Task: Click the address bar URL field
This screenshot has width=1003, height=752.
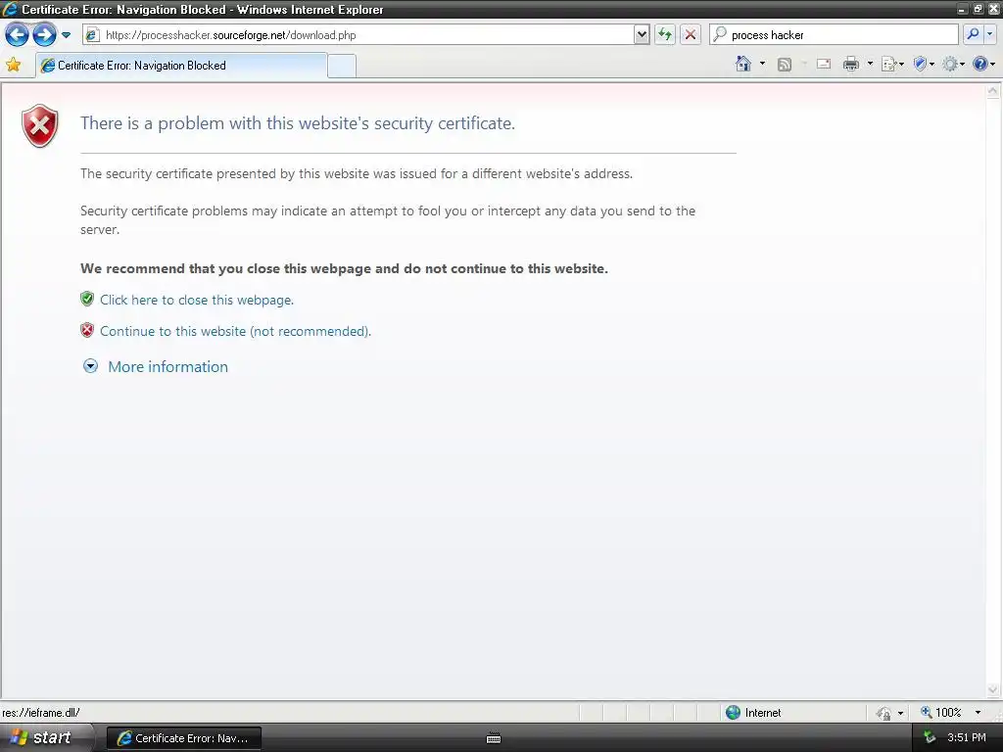Action: [358, 35]
